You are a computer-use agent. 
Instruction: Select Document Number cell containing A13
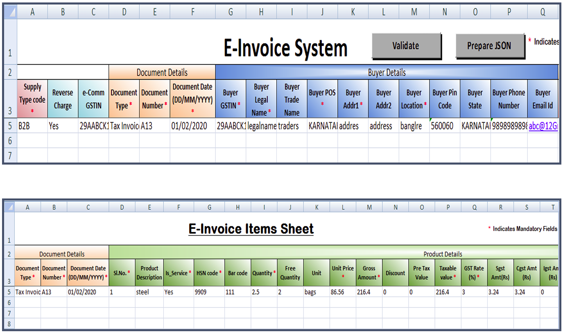pos(154,126)
